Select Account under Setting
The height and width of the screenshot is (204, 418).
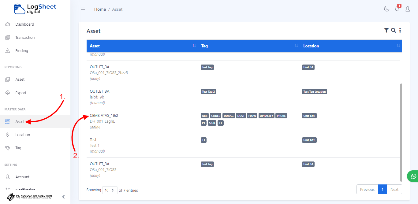click(x=23, y=177)
